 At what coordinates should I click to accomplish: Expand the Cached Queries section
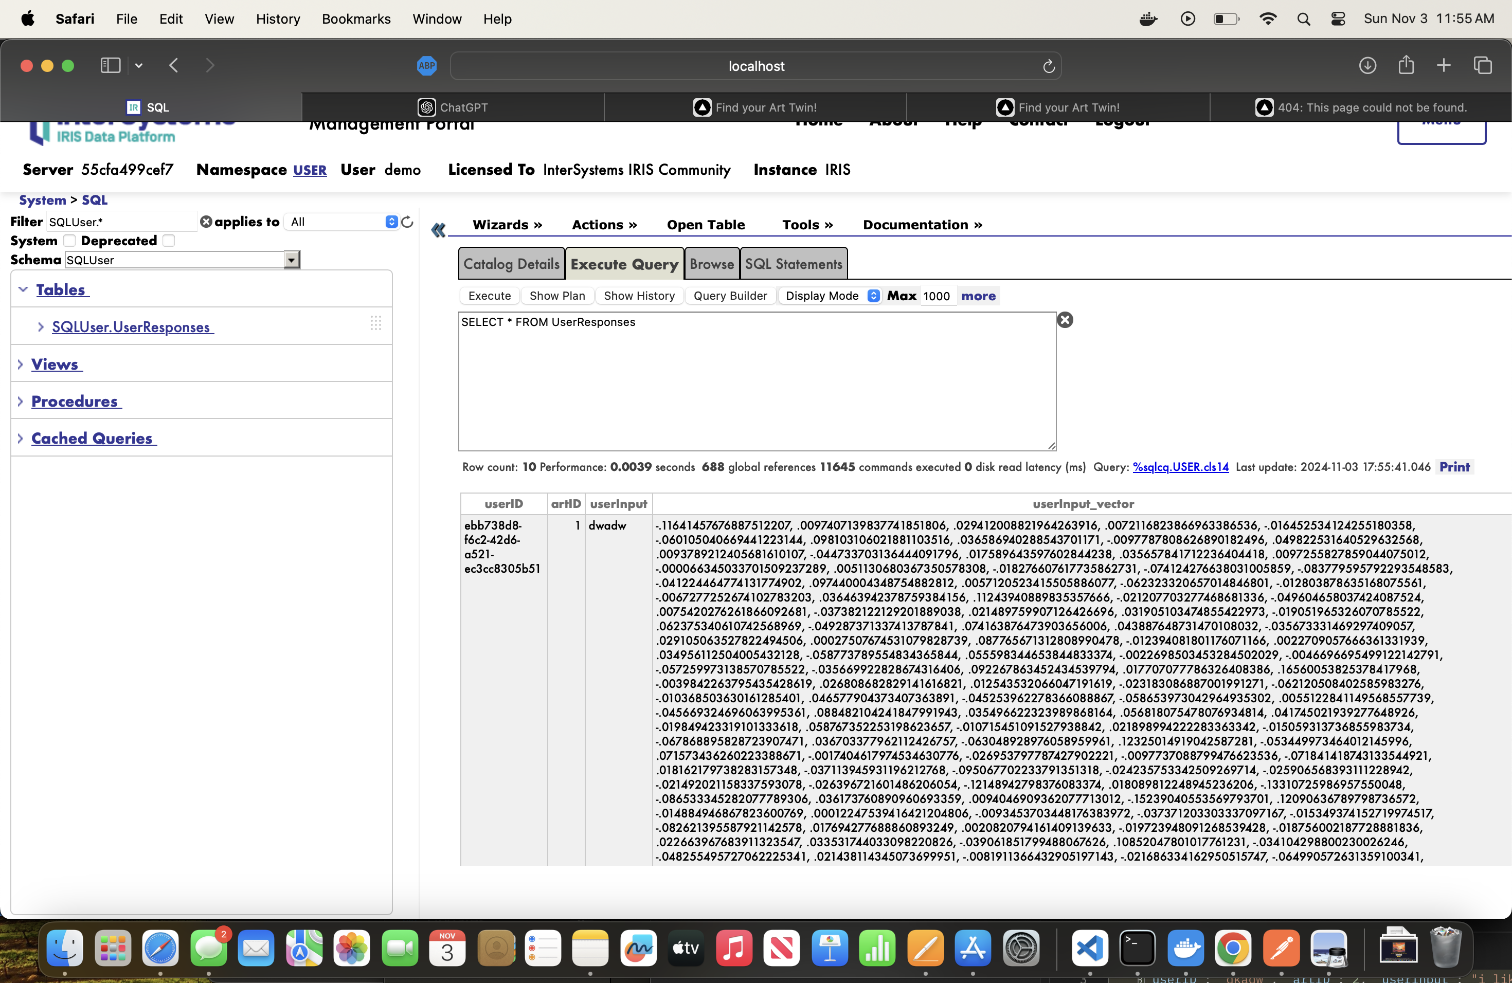click(x=21, y=438)
